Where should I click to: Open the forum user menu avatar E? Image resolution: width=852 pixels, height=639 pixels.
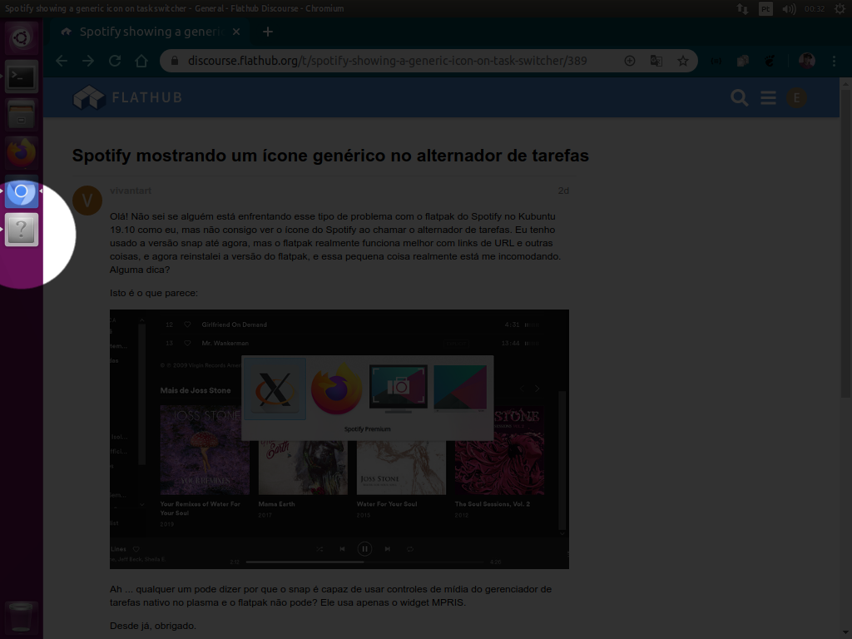click(796, 98)
